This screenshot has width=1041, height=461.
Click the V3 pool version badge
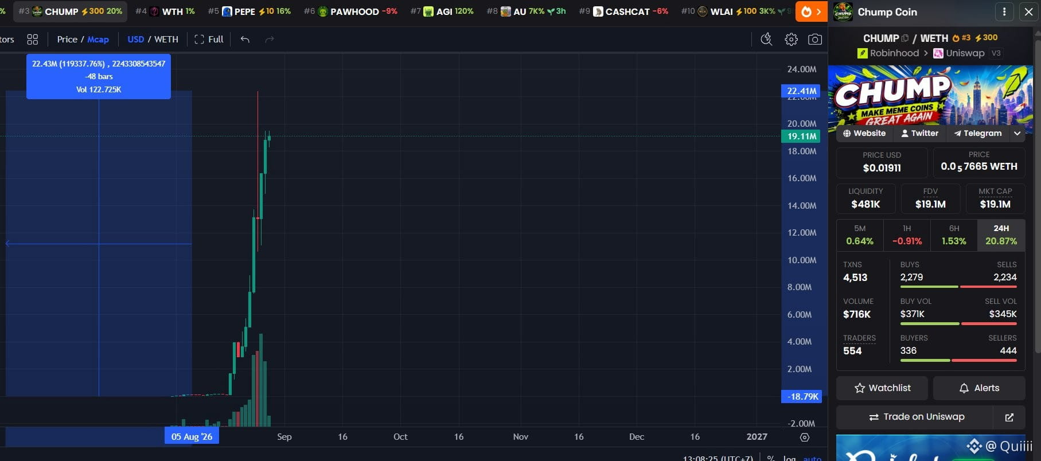click(996, 53)
